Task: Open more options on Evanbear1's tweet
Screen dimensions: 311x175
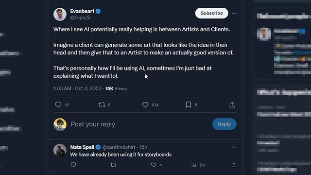Action: click(234, 13)
